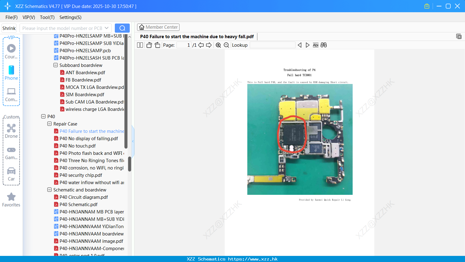Viewport: 465px width, 262px height.
Task: Open the VIP menu
Action: point(29,17)
